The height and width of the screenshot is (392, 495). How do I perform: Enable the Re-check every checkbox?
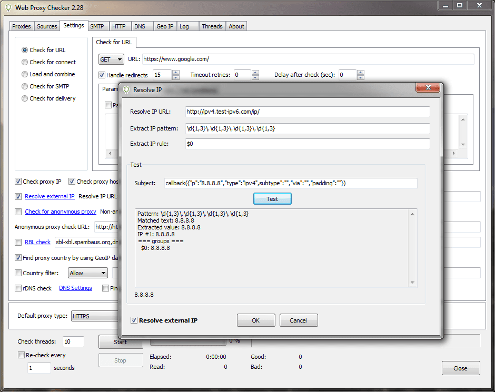point(21,355)
